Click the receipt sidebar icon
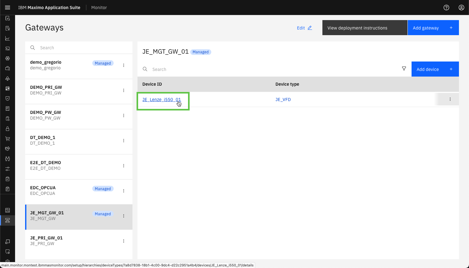This screenshot has height=268, width=469. click(x=8, y=109)
